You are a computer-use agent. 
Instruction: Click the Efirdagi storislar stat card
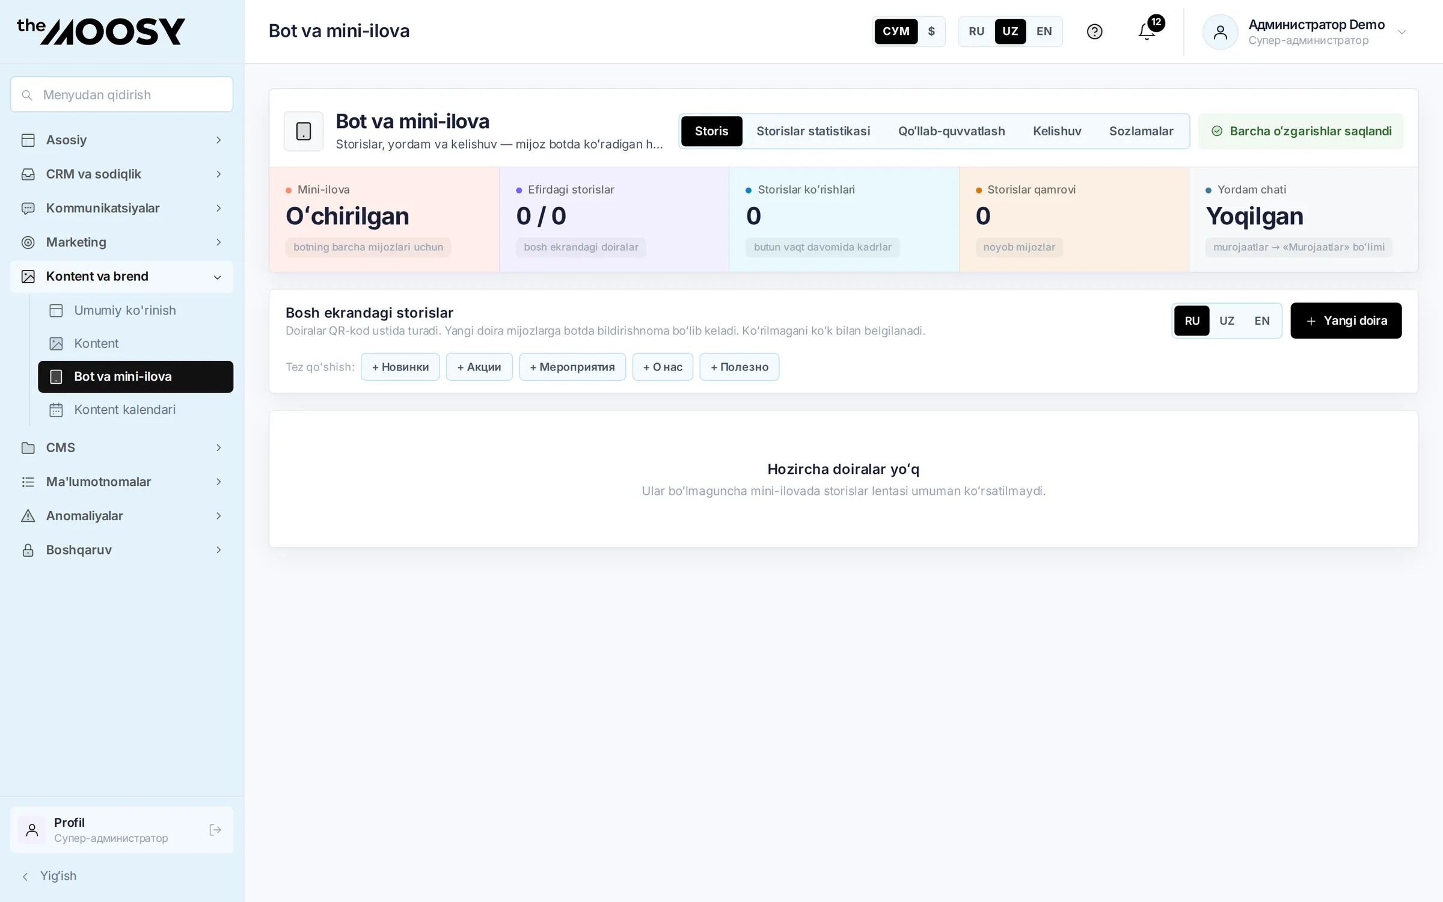click(614, 219)
